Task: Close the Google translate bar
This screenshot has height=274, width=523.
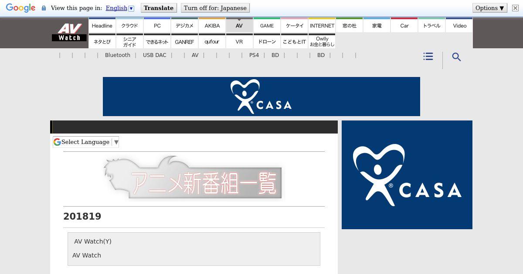Action: coord(515,8)
